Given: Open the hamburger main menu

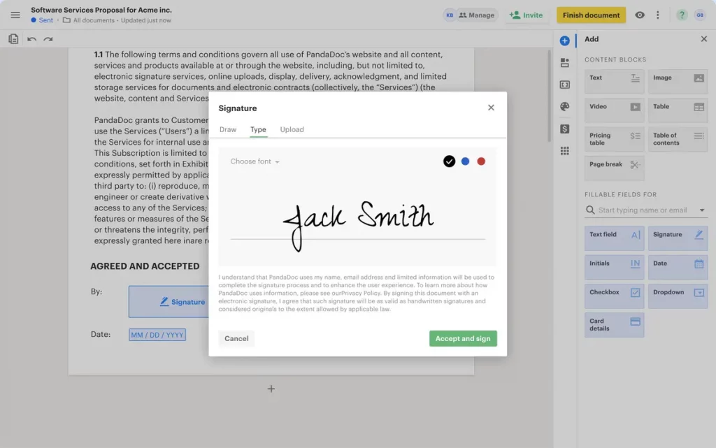Looking at the screenshot, I should tap(15, 15).
